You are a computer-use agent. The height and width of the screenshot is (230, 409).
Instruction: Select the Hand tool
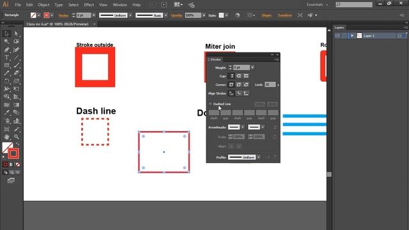point(6,137)
